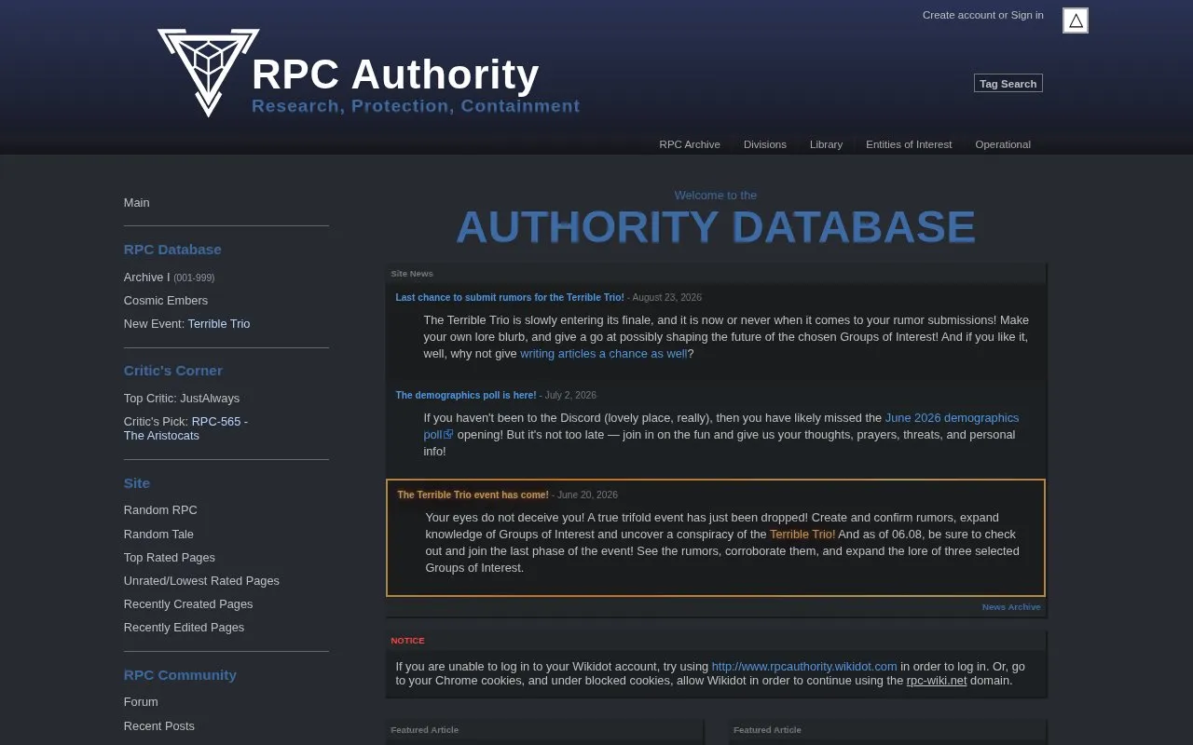Click the Sign in link

pyautogui.click(x=1027, y=15)
